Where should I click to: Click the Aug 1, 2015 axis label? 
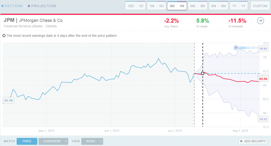click(x=240, y=131)
